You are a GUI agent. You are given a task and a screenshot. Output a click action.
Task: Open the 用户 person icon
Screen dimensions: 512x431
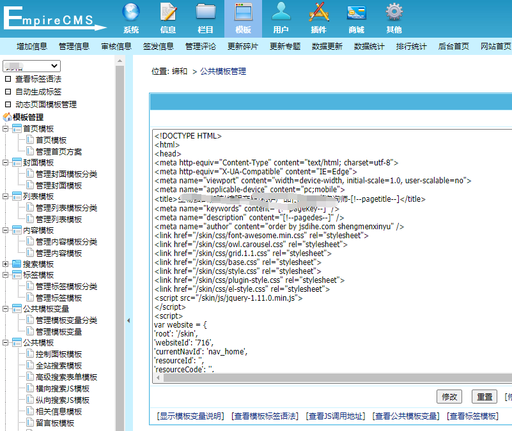[281, 12]
